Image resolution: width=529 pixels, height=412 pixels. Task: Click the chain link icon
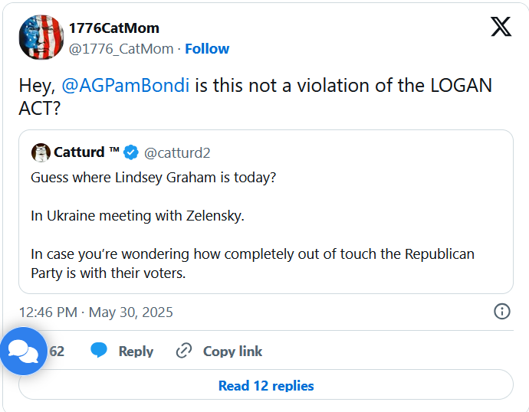click(x=183, y=351)
